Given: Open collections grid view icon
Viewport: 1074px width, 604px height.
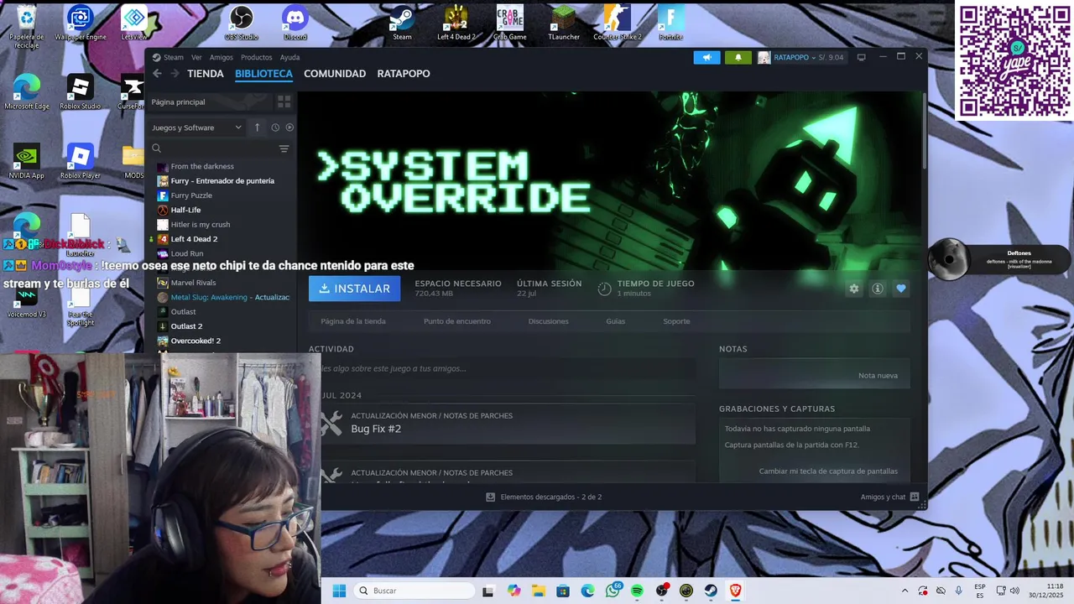Looking at the screenshot, I should point(284,102).
